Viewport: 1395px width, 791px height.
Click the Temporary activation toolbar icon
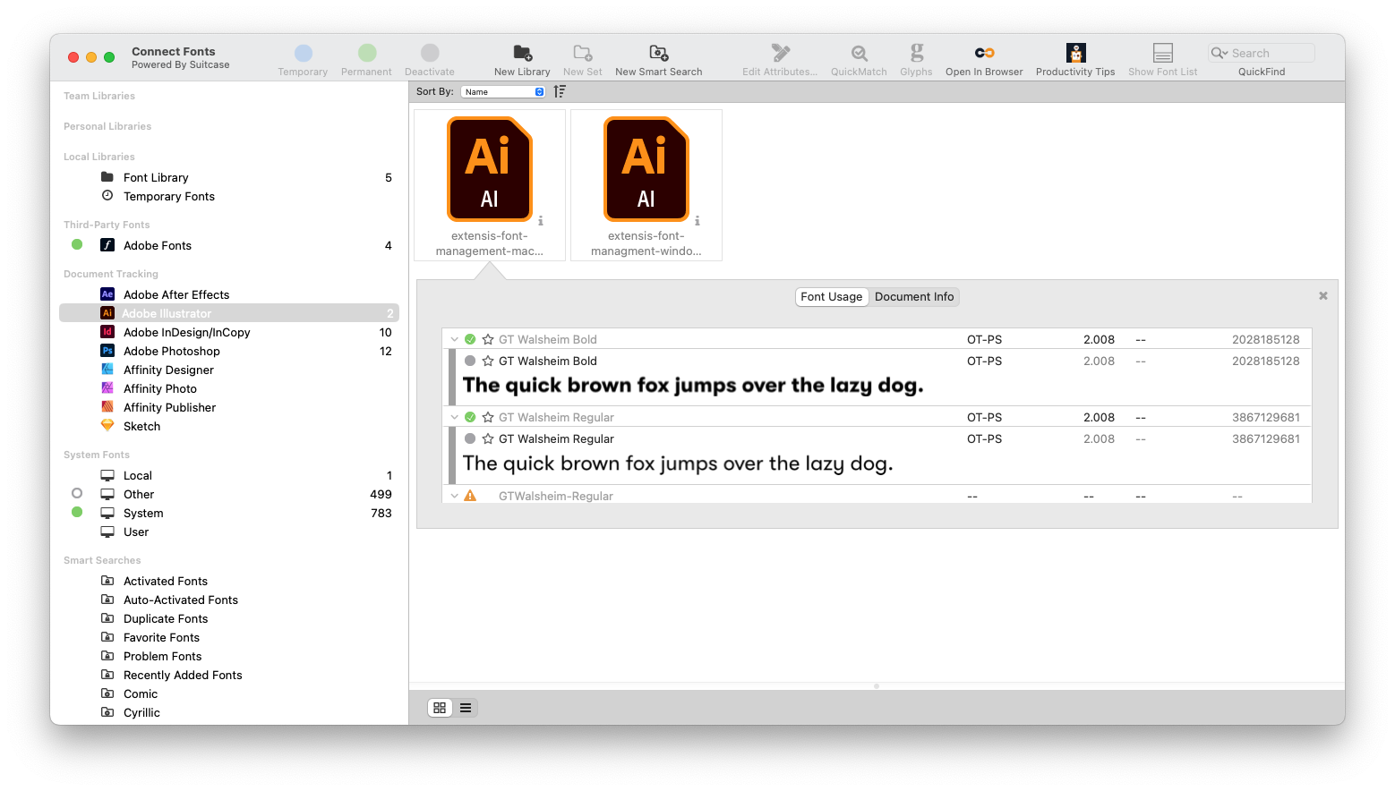coord(304,54)
